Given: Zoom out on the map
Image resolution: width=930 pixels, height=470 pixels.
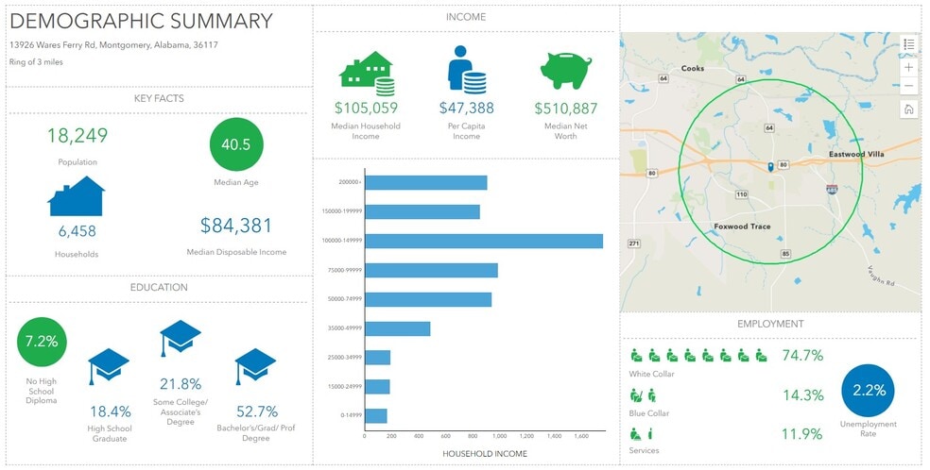Looking at the screenshot, I should coord(908,86).
